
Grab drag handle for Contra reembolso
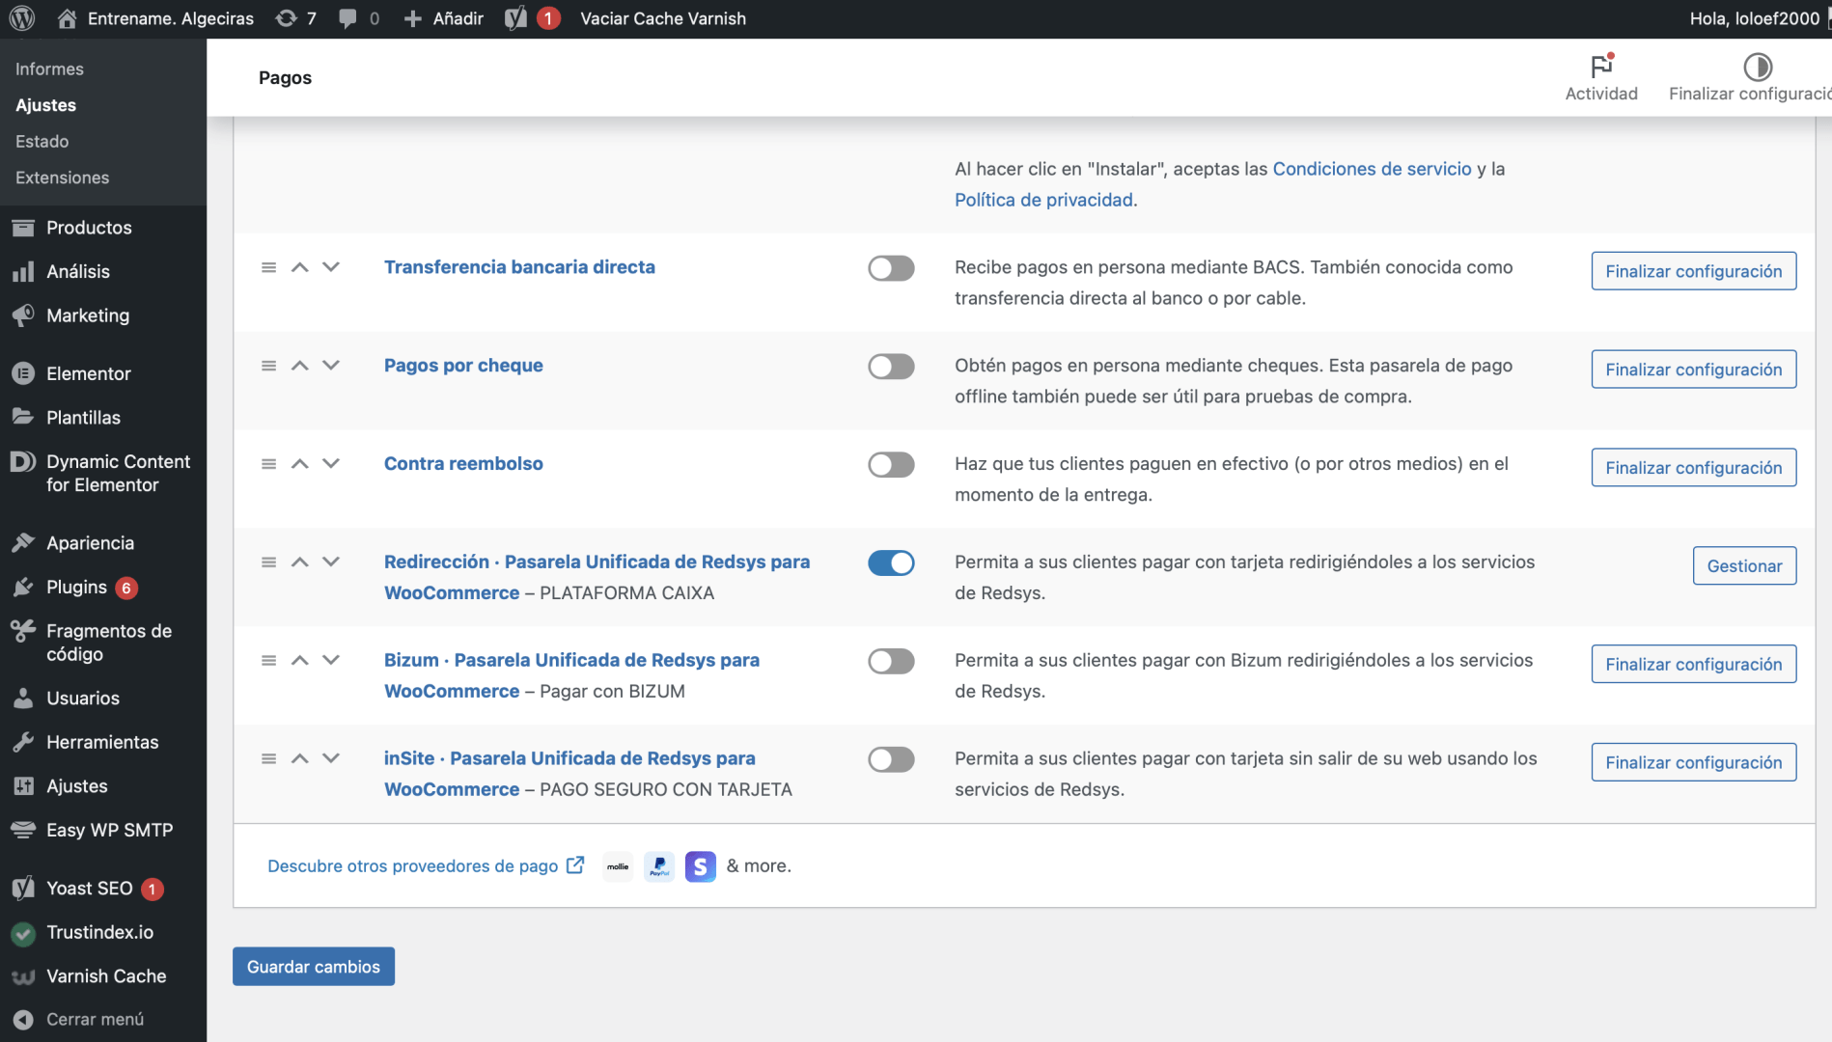[x=268, y=464]
